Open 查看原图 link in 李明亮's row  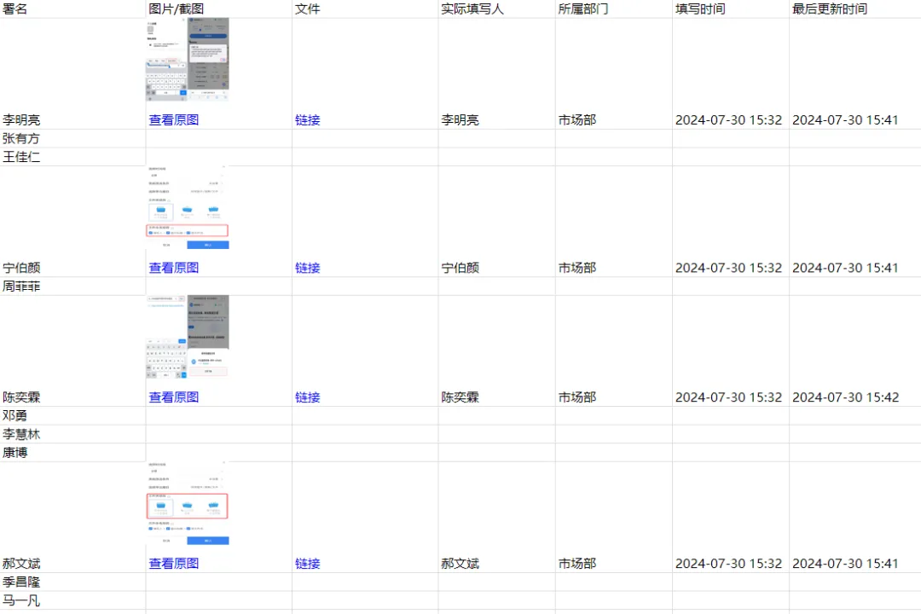(x=174, y=120)
